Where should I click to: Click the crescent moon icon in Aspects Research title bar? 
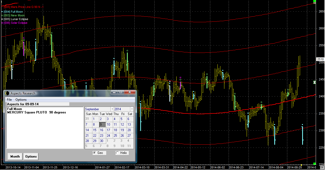pyautogui.click(x=7, y=93)
